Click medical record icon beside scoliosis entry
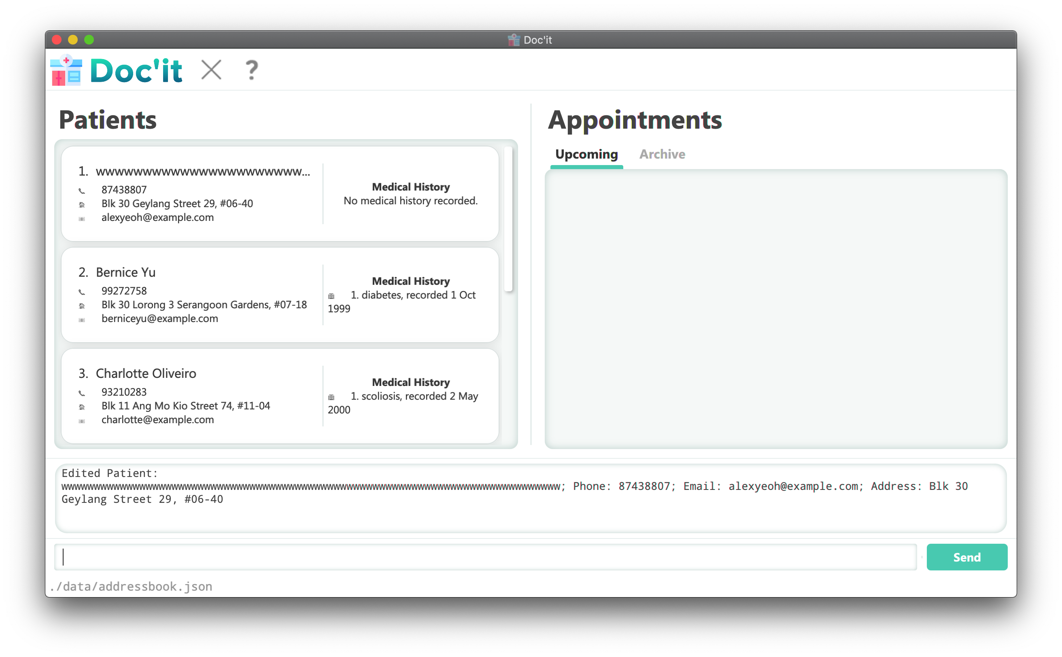Screen dimensions: 1062x657 coord(331,397)
